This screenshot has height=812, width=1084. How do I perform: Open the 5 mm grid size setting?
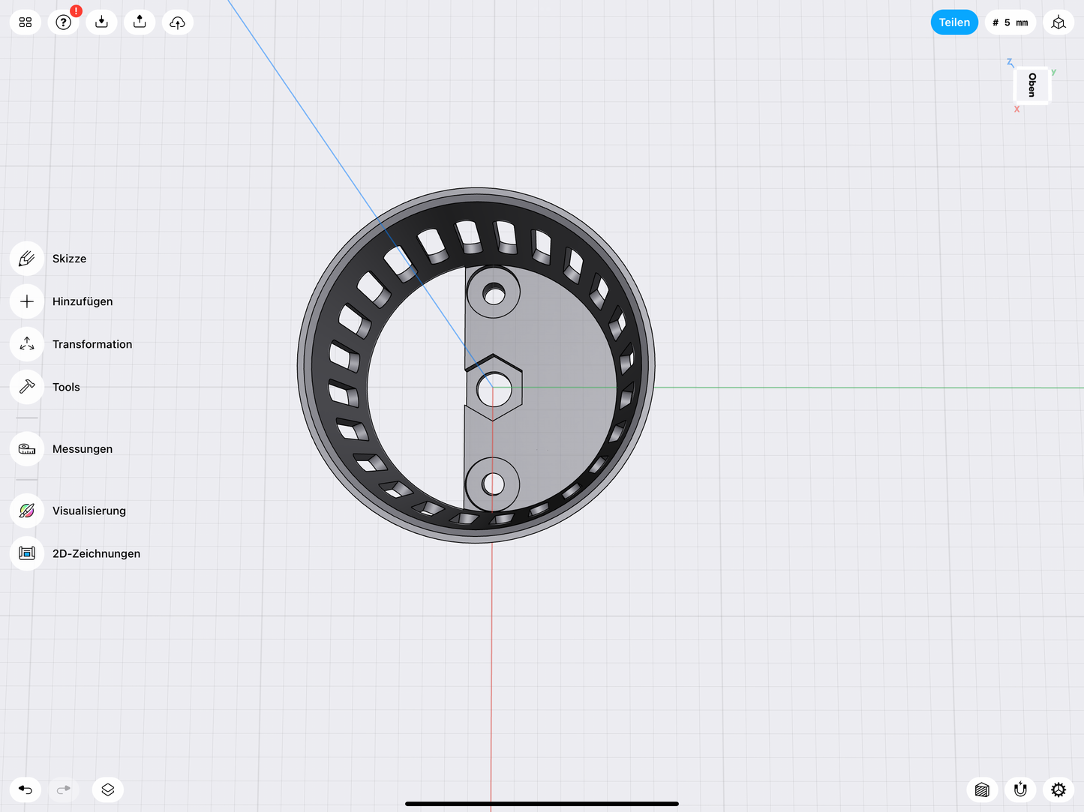pyautogui.click(x=1010, y=22)
